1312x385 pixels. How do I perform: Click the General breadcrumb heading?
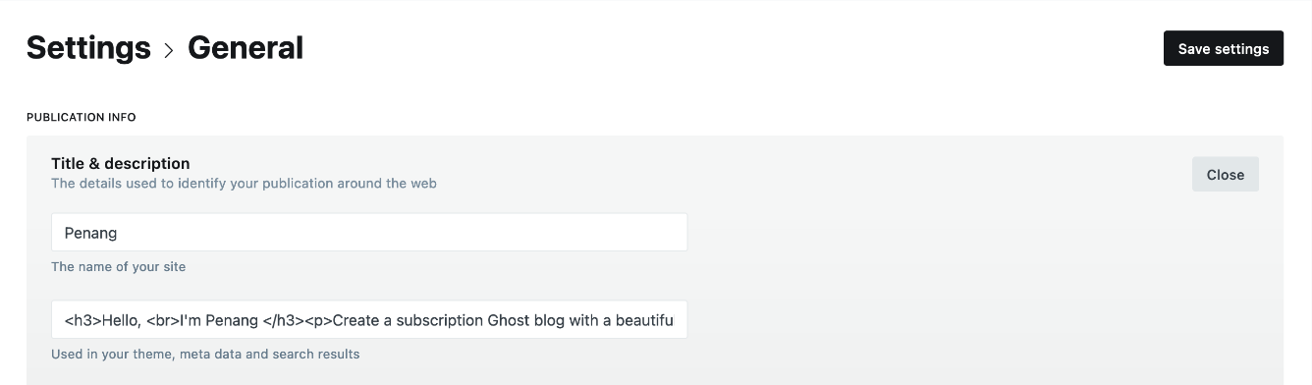click(x=246, y=47)
